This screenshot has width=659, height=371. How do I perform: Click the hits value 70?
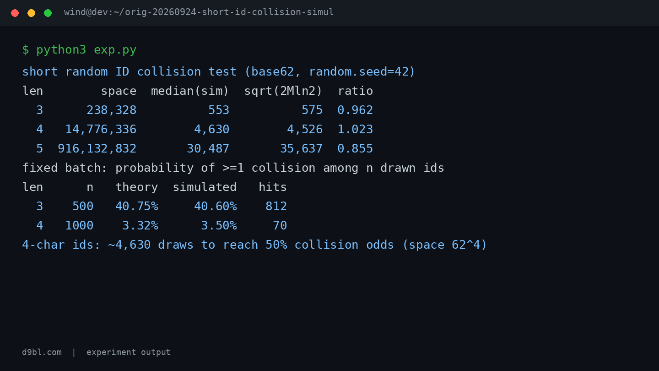(280, 226)
